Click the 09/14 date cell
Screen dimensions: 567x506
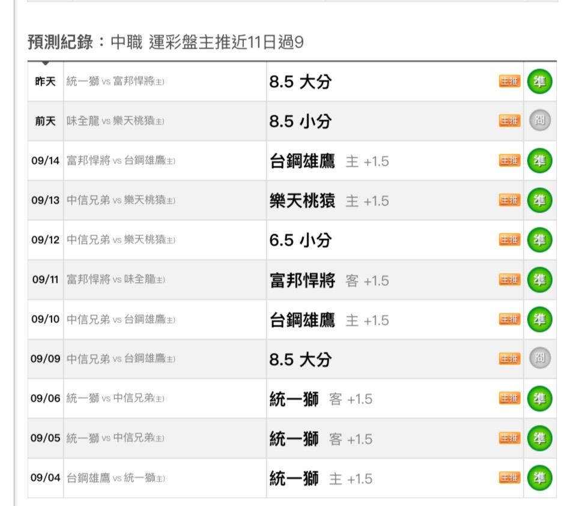click(x=45, y=160)
